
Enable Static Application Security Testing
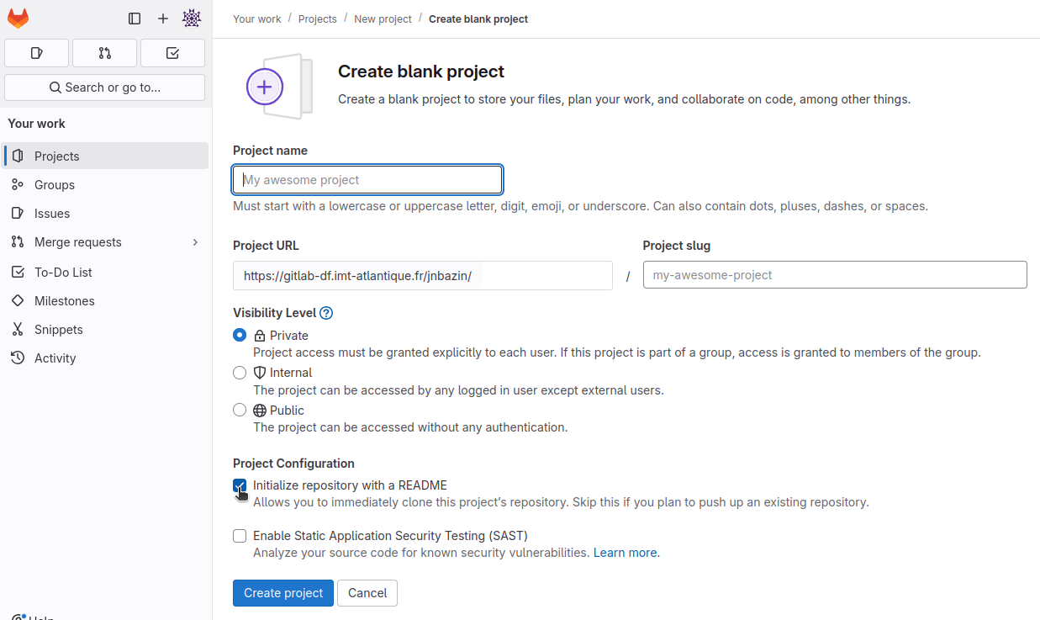click(240, 536)
